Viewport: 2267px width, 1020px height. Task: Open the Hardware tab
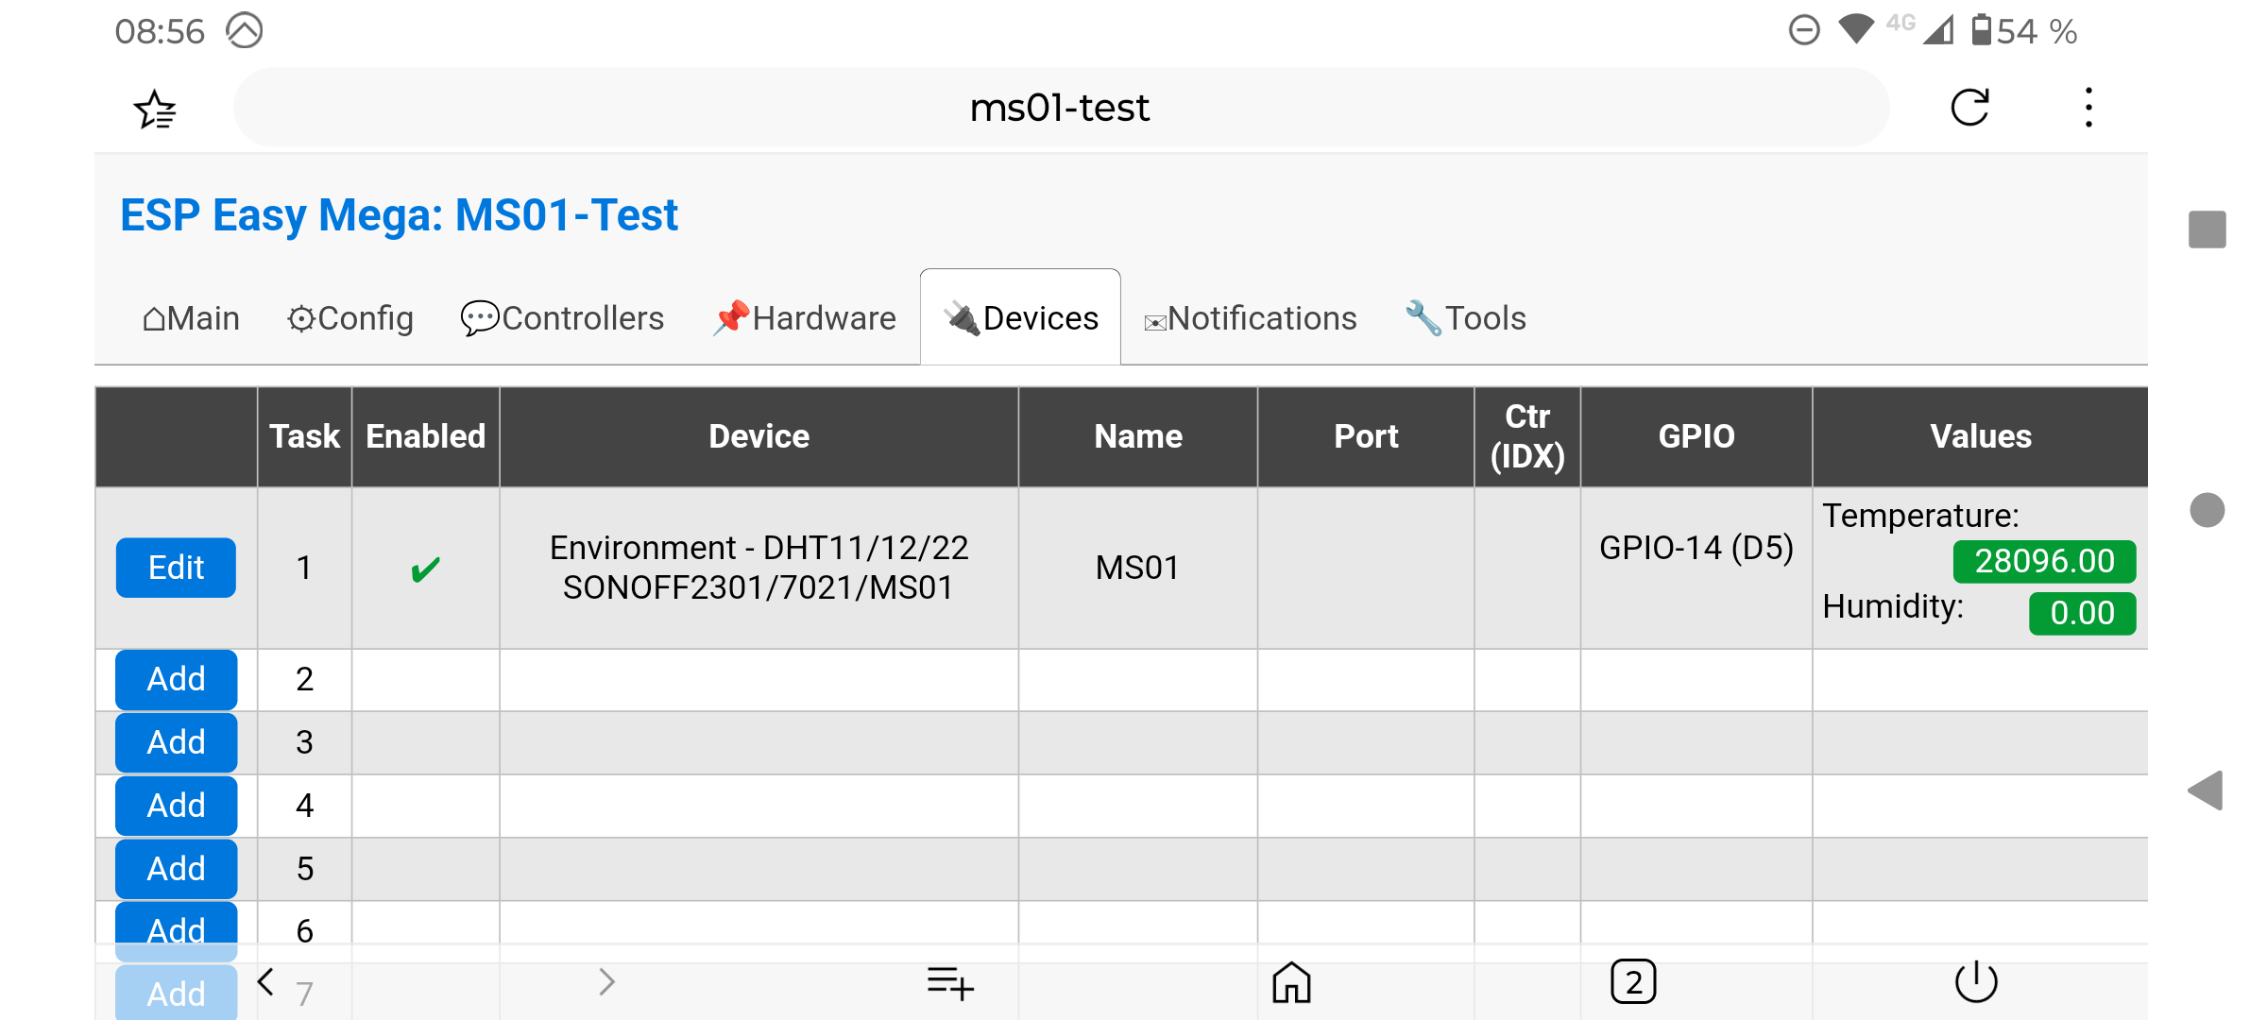[804, 318]
